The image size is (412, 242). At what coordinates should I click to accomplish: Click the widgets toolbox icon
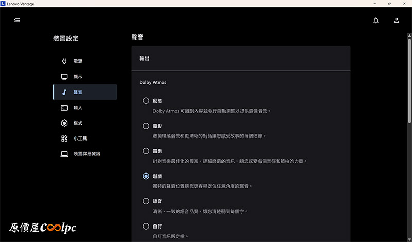tap(64, 139)
